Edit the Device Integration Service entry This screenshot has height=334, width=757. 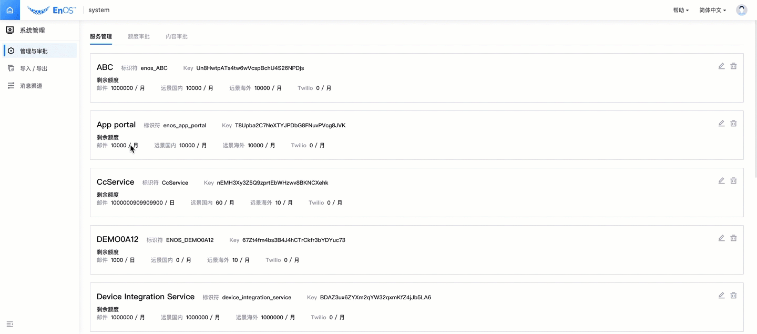coord(721,296)
